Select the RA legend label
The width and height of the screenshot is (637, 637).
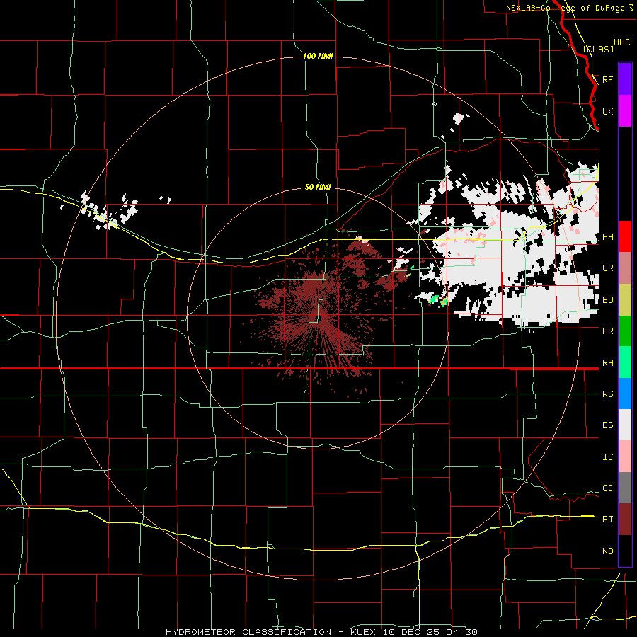point(607,363)
